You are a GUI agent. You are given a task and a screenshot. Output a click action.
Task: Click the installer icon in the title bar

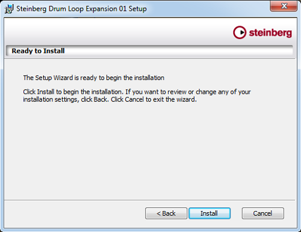[x=9, y=9]
